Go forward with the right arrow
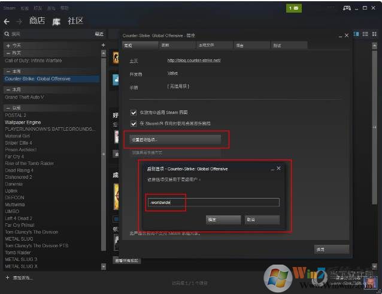382x294 pixels. [19, 22]
